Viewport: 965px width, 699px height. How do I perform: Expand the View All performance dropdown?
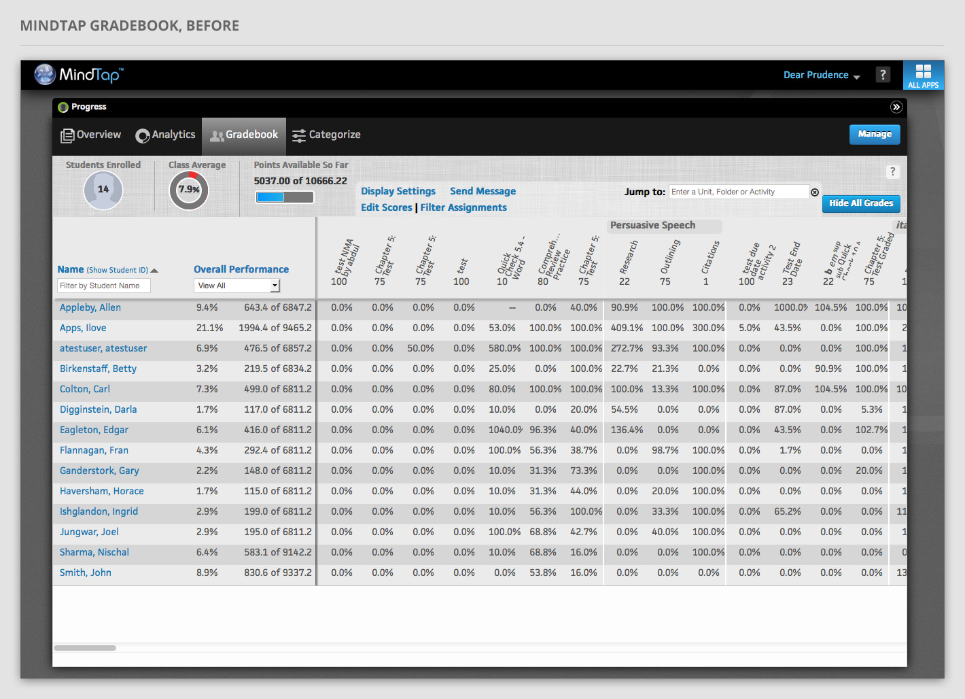coord(236,286)
